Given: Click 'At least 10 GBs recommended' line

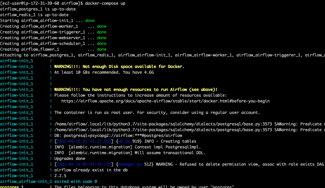Looking at the screenshot, I should coord(104,72).
